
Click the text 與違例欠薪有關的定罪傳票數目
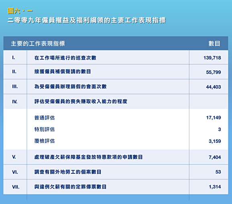point(70,187)
